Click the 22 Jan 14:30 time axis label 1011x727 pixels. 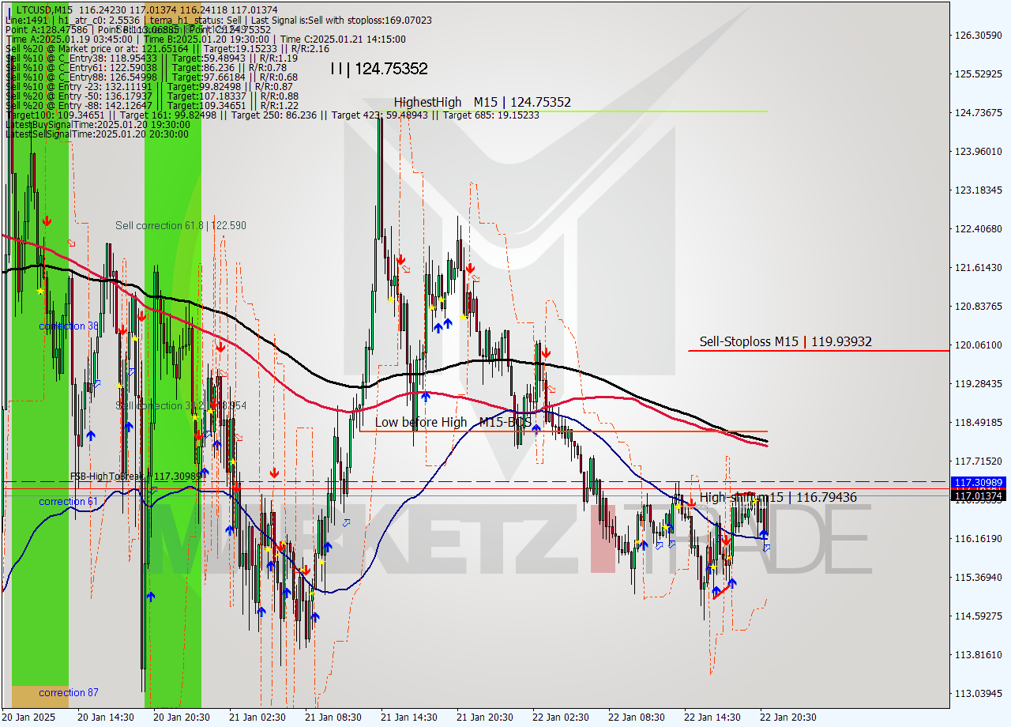click(712, 718)
